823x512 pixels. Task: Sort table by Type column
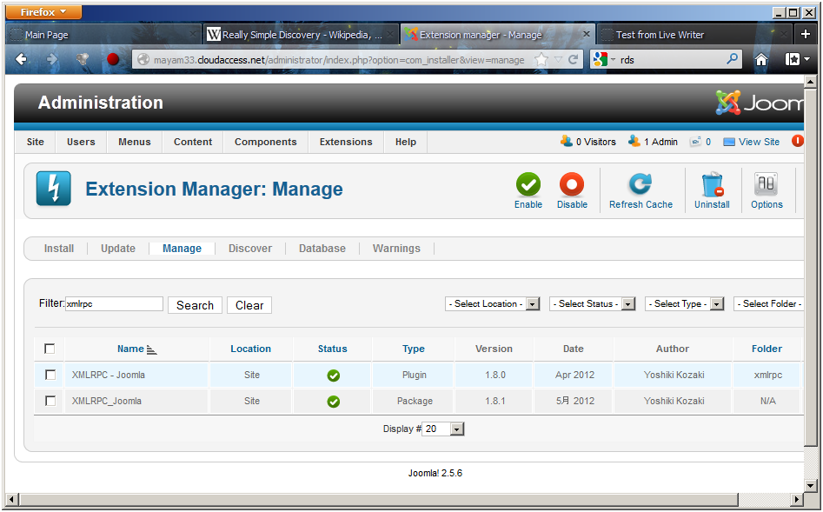click(x=414, y=349)
